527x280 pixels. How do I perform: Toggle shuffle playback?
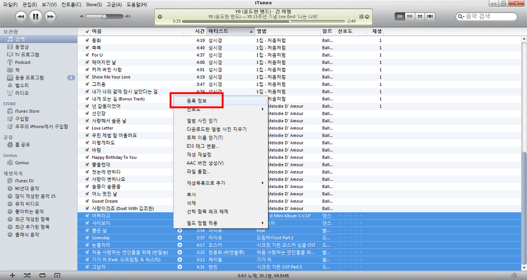pos(27,275)
